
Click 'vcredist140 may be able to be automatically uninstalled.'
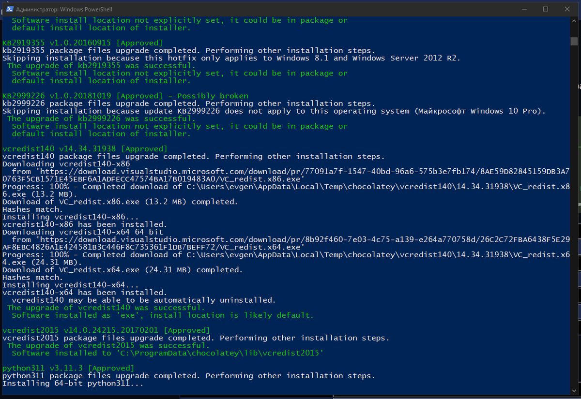144,300
